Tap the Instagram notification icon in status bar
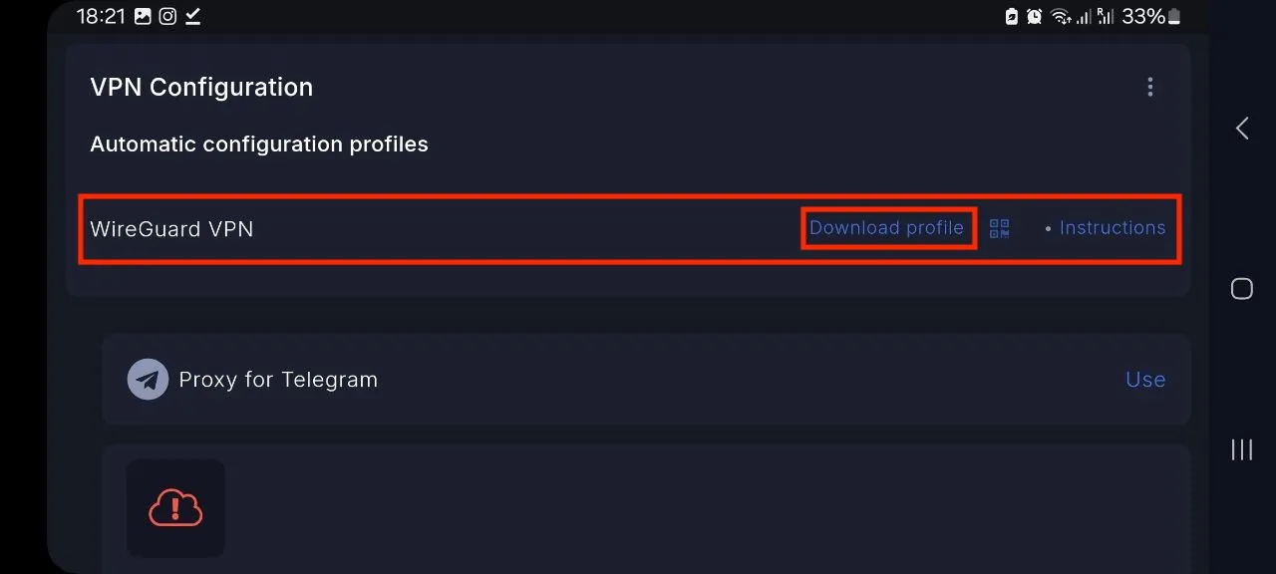 click(x=168, y=16)
